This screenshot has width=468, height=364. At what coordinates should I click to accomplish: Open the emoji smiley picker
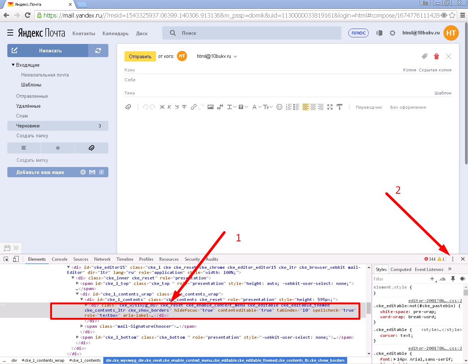[279, 107]
